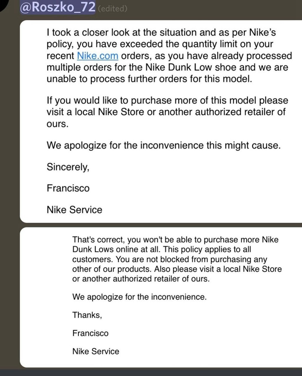Image resolution: width=302 pixels, height=376 pixels.
Task: Click "Nike Service" in the first email
Action: (x=74, y=210)
